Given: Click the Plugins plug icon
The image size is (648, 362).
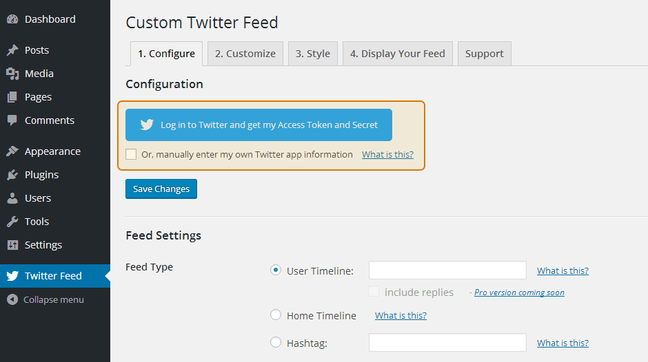Looking at the screenshot, I should [12, 175].
